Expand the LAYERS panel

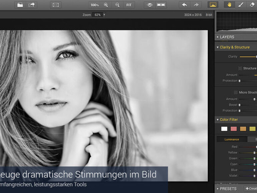pos(227,37)
